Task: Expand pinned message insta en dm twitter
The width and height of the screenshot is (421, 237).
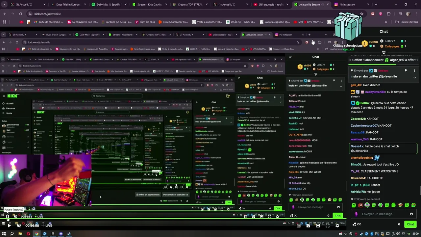Action: tap(414, 78)
